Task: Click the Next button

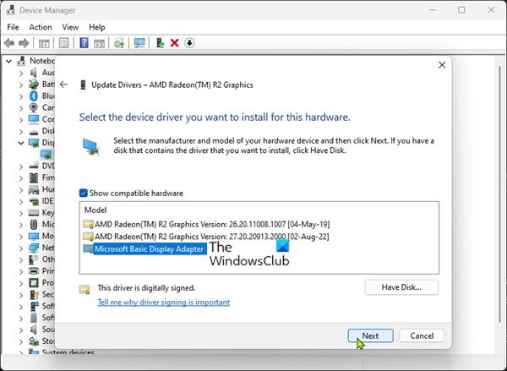Action: point(370,336)
